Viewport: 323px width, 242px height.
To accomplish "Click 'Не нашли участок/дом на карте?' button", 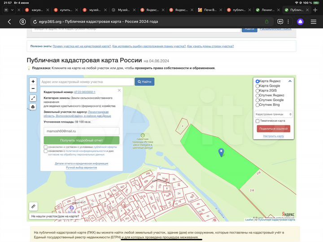I will click(x=55, y=216).
